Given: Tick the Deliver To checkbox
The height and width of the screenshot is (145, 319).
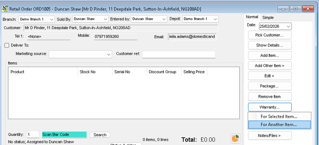Looking at the screenshot, I should pos(7,46).
